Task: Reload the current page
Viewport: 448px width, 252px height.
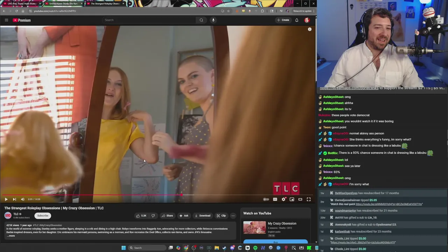Action: 16,11
